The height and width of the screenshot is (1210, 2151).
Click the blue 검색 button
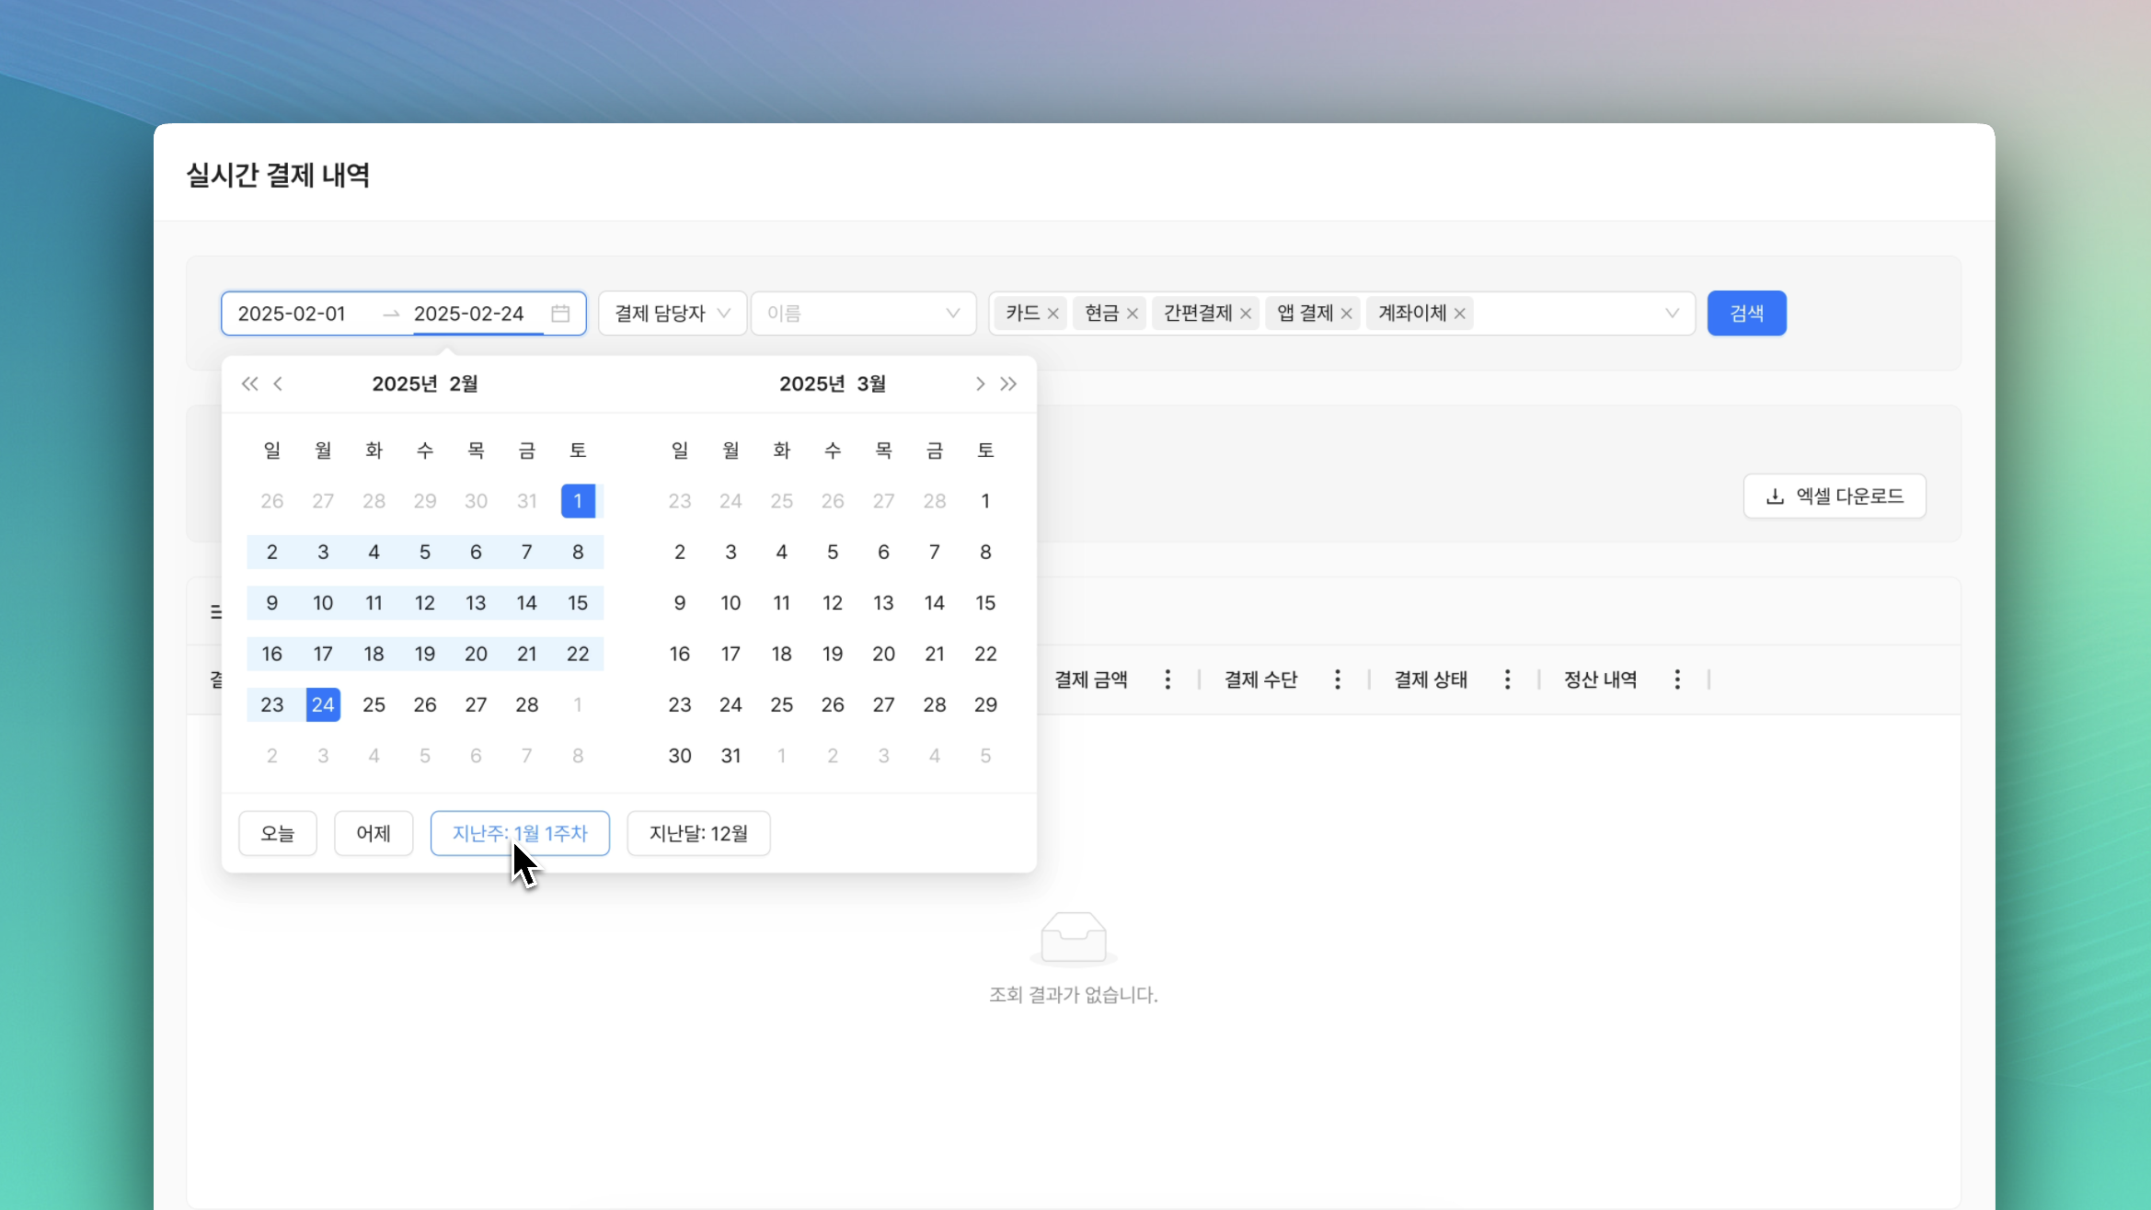pos(1746,314)
